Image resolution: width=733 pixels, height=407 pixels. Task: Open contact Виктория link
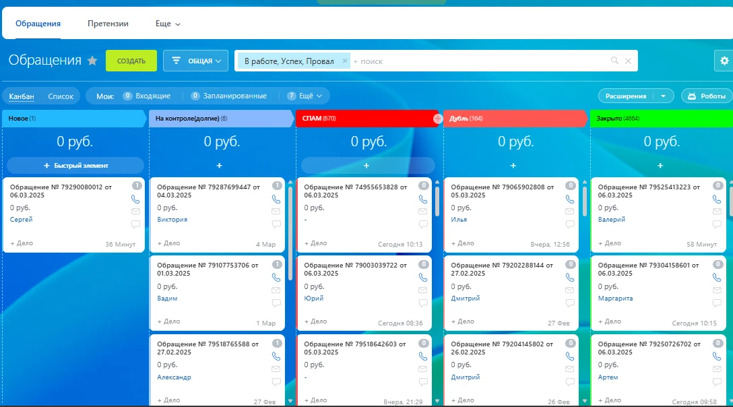coord(172,220)
